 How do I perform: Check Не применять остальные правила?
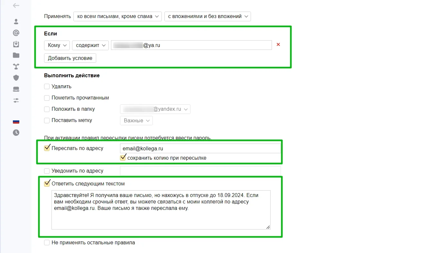47,242
